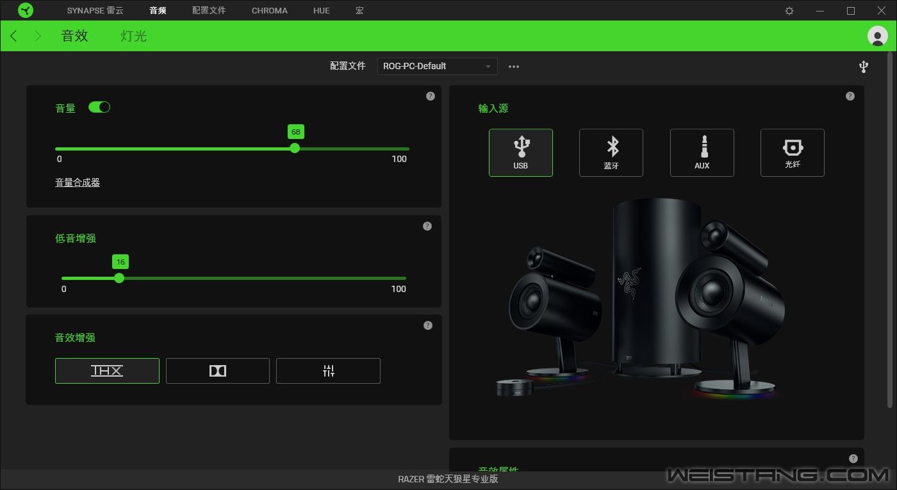Viewport: 897px width, 490px height.
Task: Open the HUE tab
Action: click(x=322, y=11)
